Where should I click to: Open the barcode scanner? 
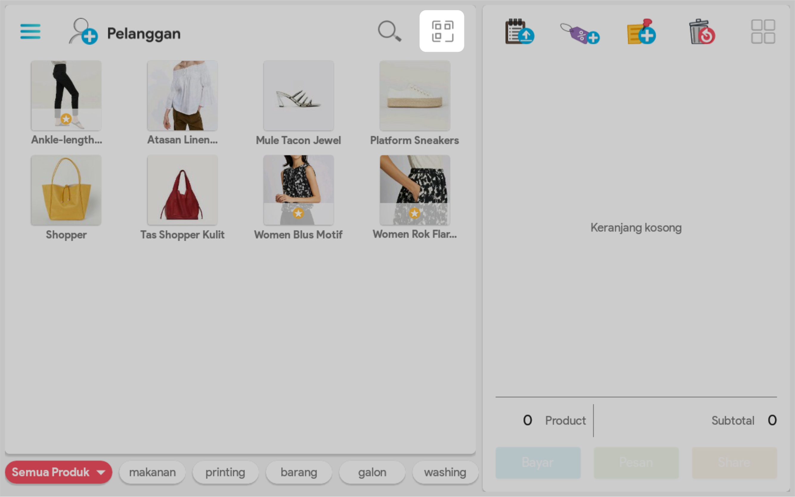pos(441,31)
